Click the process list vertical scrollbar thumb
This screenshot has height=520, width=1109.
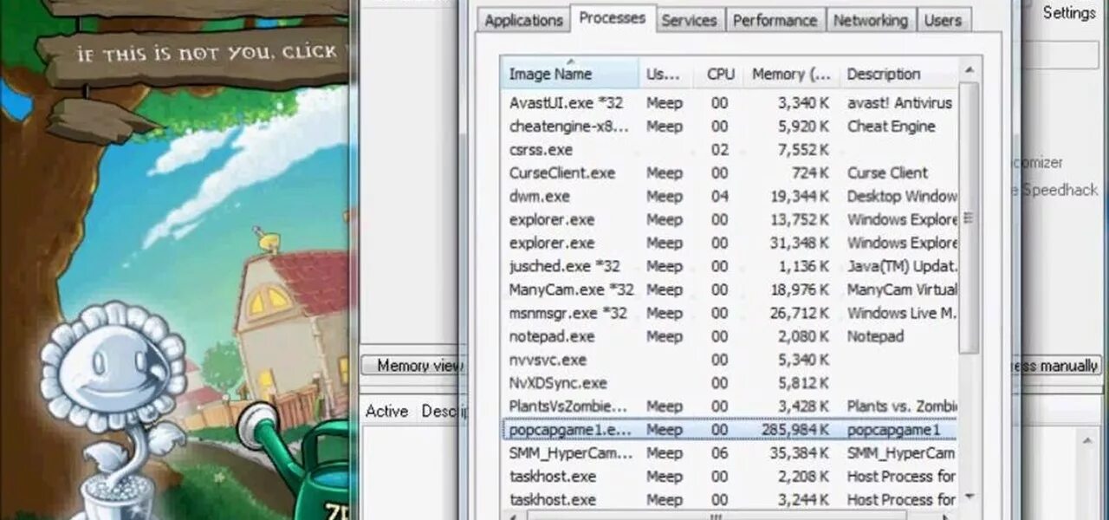coord(969,218)
